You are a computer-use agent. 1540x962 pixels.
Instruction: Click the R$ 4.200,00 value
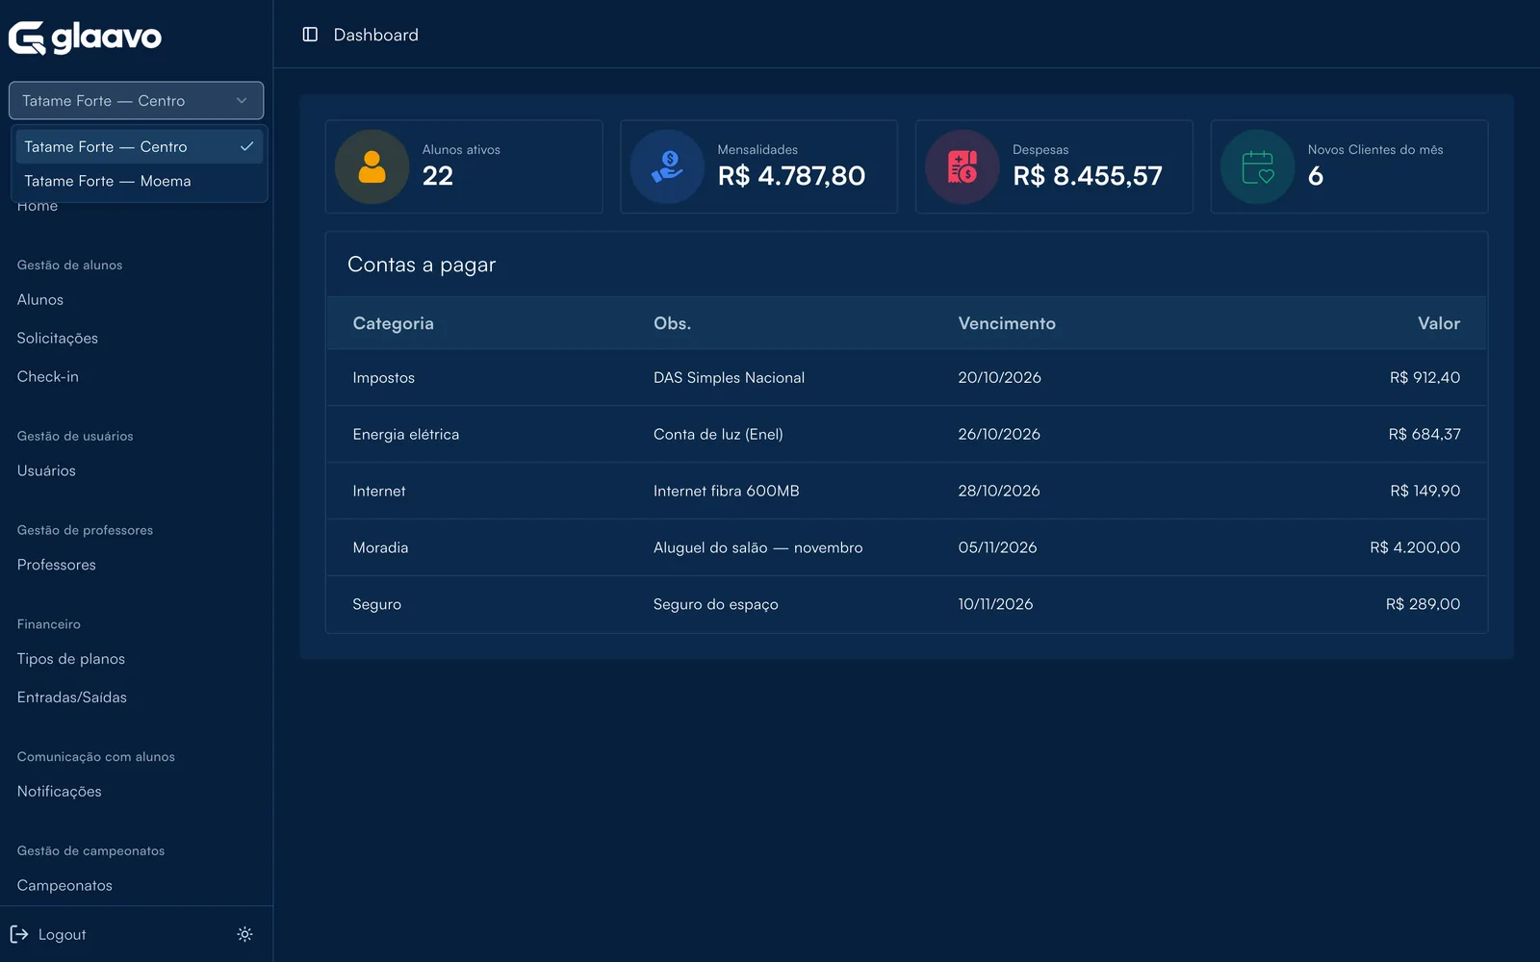pos(1415,547)
